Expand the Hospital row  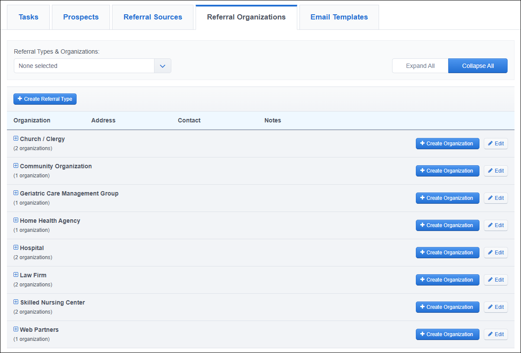click(x=16, y=247)
